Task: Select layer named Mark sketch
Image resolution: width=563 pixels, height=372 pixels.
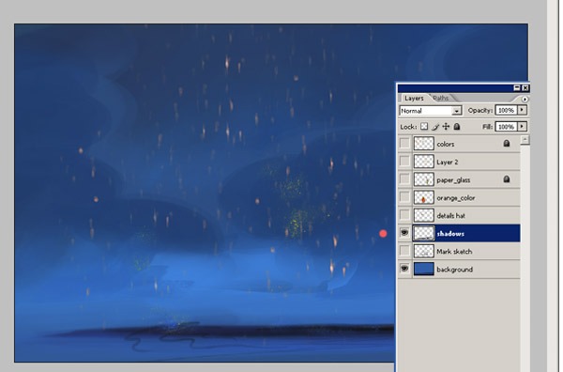Action: (454, 251)
